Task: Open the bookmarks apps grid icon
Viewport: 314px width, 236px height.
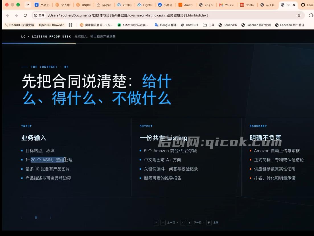Action: pyautogui.click(x=70, y=25)
